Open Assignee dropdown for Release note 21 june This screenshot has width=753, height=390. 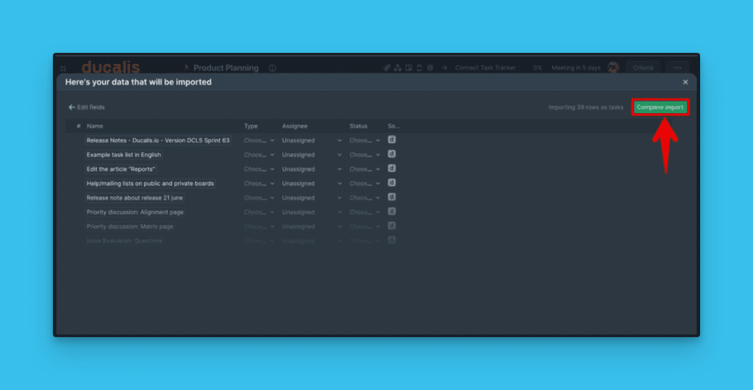(x=312, y=198)
